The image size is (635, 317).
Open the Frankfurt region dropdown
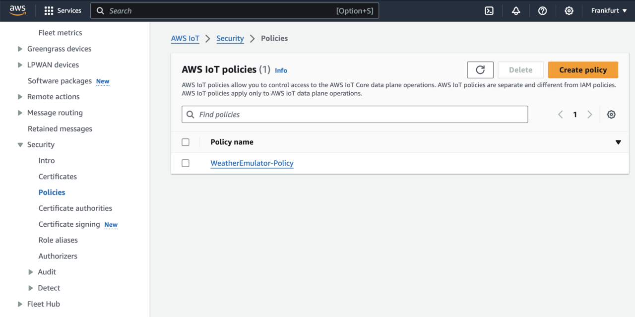pyautogui.click(x=609, y=11)
